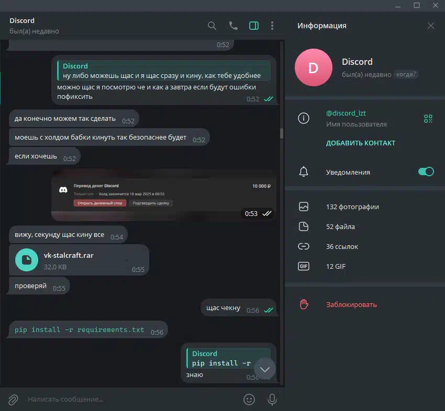
Task: Click the microphone voice message icon
Action: tap(272, 399)
